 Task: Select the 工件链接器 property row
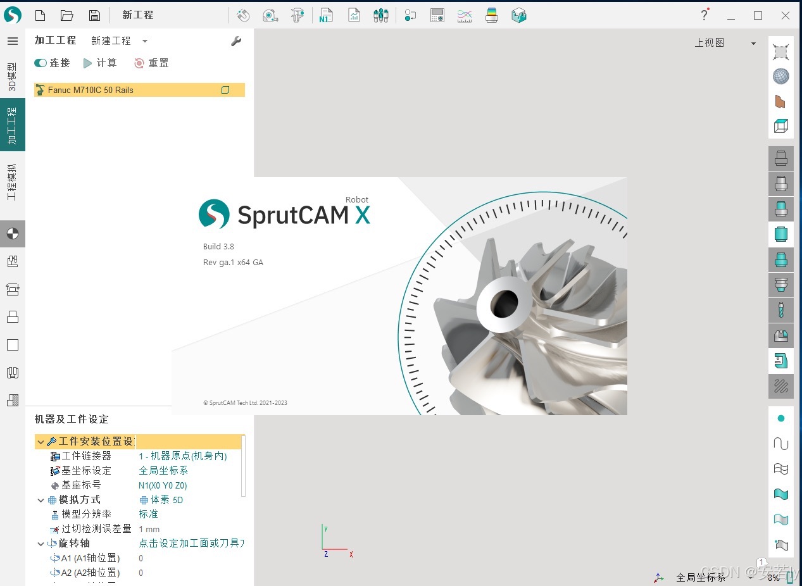click(x=139, y=456)
